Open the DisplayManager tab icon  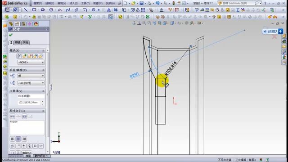[36, 24]
